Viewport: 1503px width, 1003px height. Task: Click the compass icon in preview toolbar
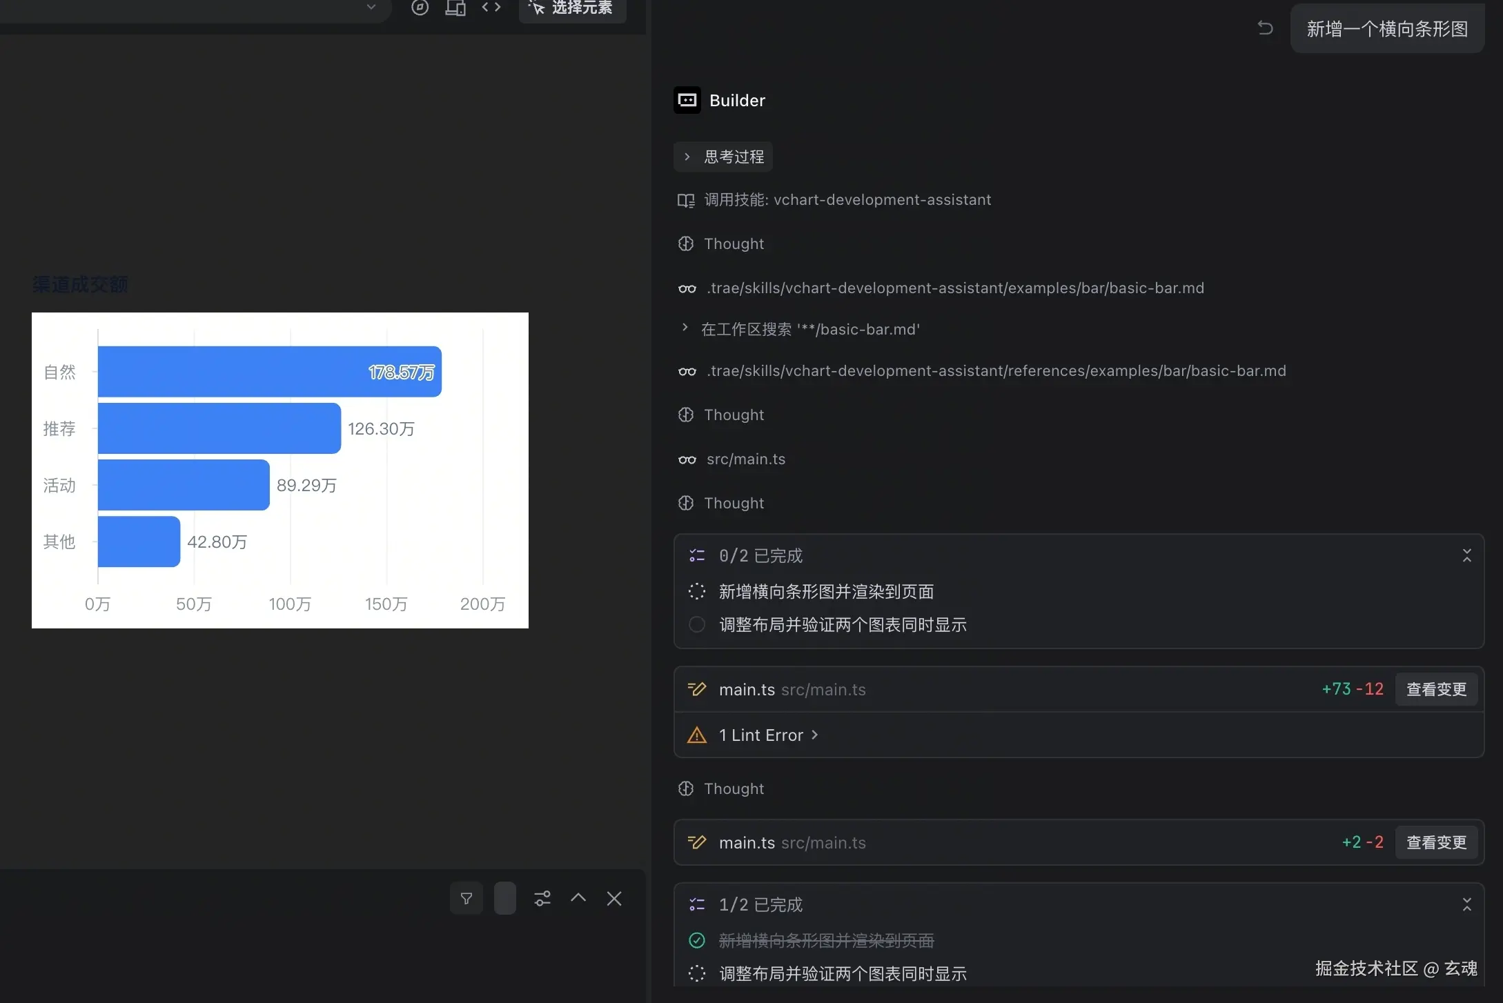click(x=420, y=8)
